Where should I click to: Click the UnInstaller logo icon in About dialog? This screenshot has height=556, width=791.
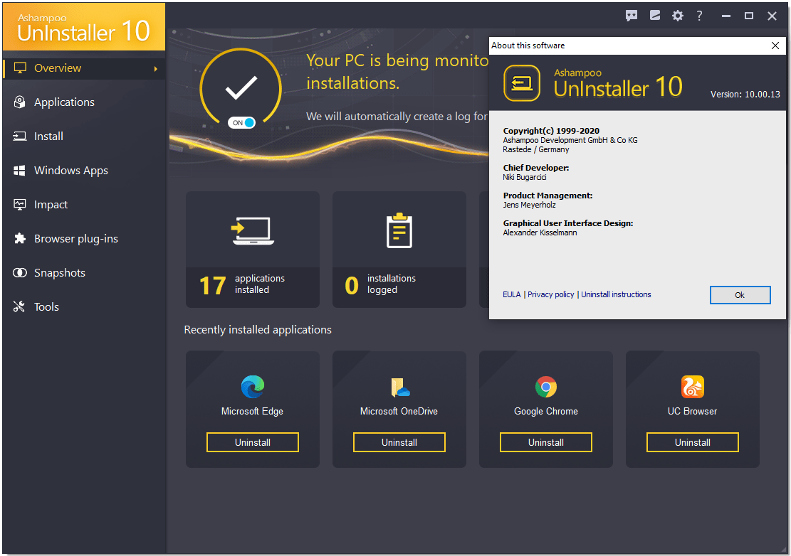click(x=522, y=83)
